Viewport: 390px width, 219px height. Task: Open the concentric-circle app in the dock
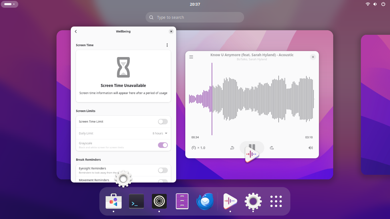point(159,201)
